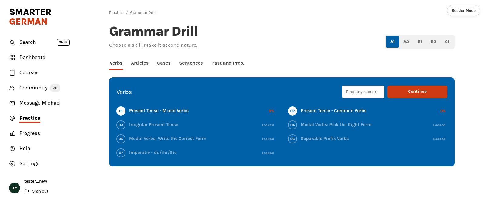Viewport: 485px width, 205px height.
Task: Click the 01 exercise number circle
Action: pyautogui.click(x=121, y=111)
